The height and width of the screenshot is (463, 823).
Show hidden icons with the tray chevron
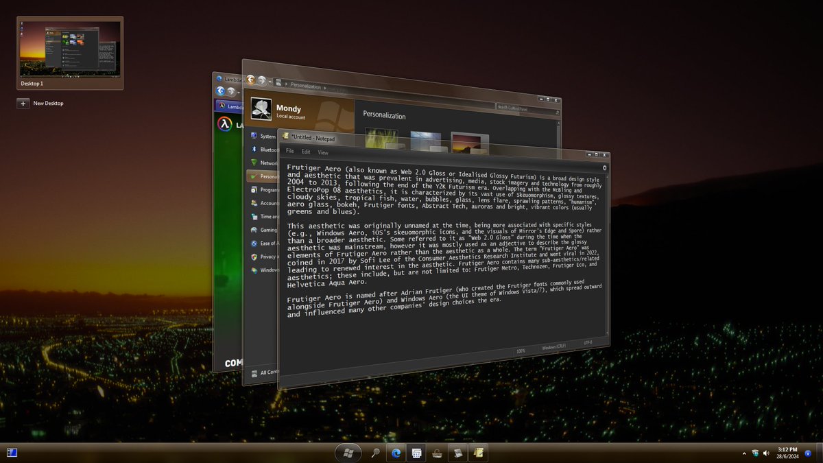pos(745,453)
